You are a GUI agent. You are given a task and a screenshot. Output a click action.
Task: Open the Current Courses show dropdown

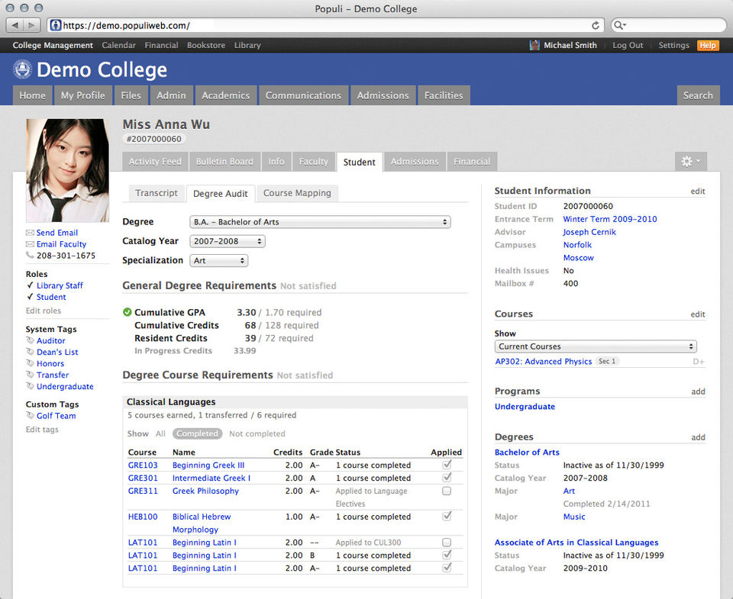point(596,346)
